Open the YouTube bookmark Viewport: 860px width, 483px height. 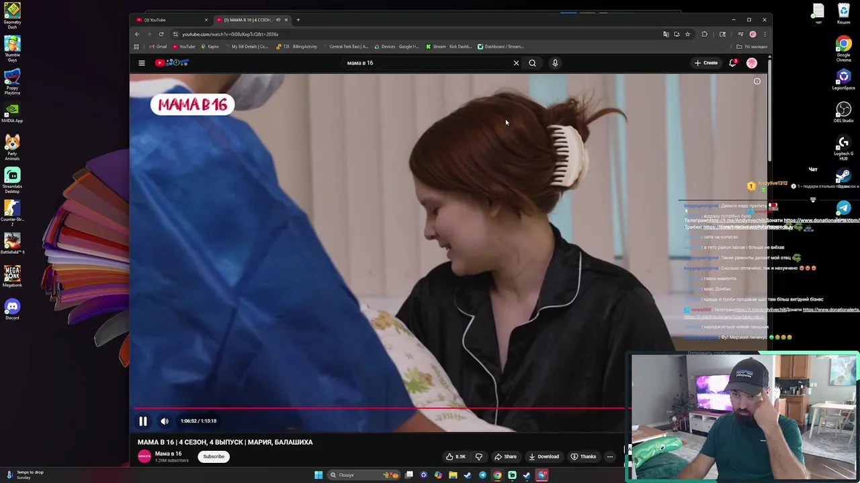184,47
